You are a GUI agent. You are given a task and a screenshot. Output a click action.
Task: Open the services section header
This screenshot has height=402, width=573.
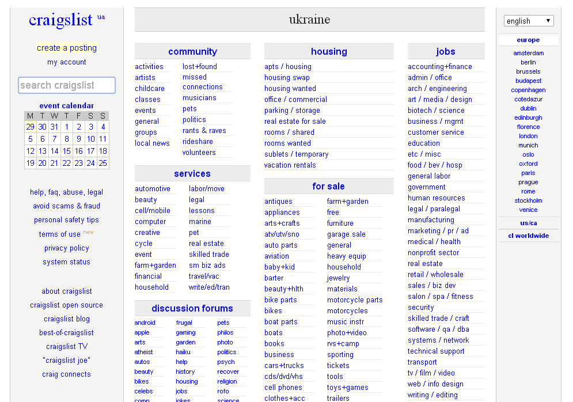click(192, 173)
